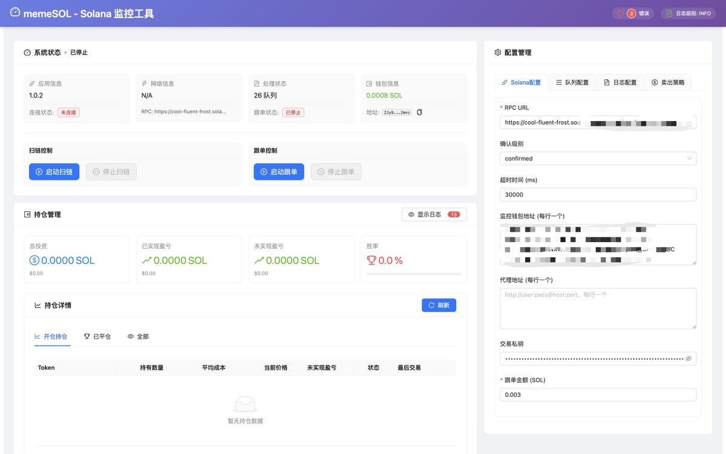
Task: Click the wallet info icon
Action: click(369, 84)
